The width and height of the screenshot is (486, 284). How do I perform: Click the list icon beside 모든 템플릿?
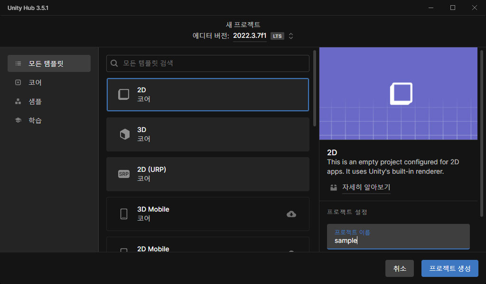coord(19,63)
